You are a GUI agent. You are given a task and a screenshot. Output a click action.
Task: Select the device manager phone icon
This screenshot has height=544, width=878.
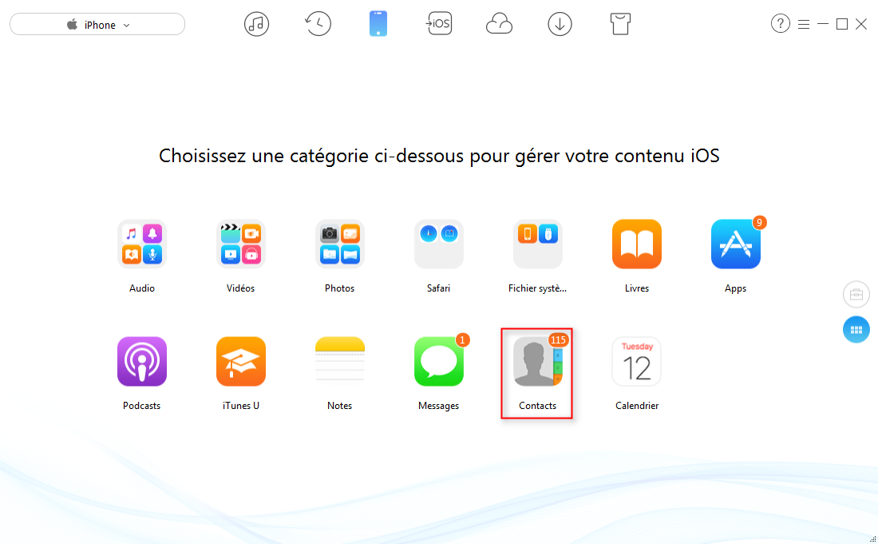tap(378, 24)
